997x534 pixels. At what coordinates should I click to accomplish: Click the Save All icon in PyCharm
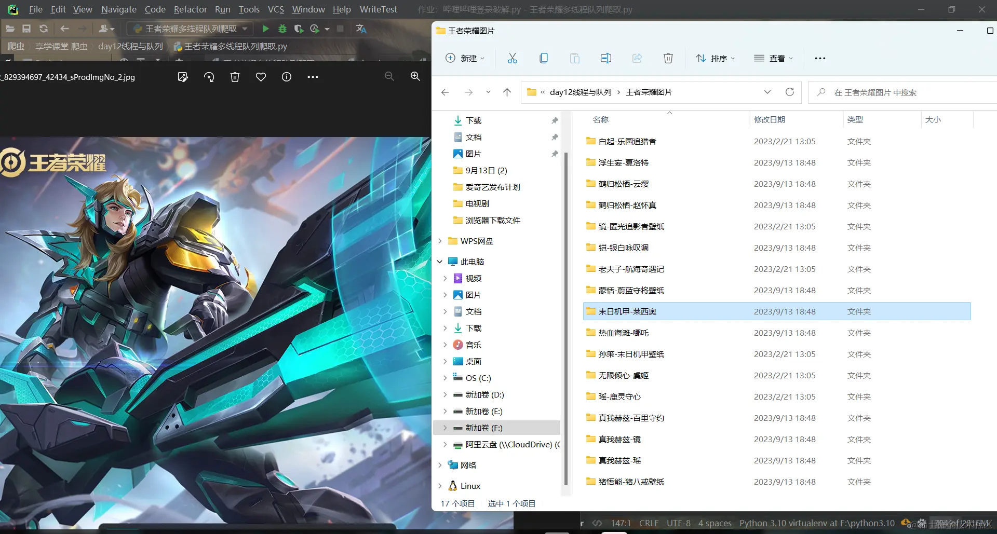[x=26, y=29]
